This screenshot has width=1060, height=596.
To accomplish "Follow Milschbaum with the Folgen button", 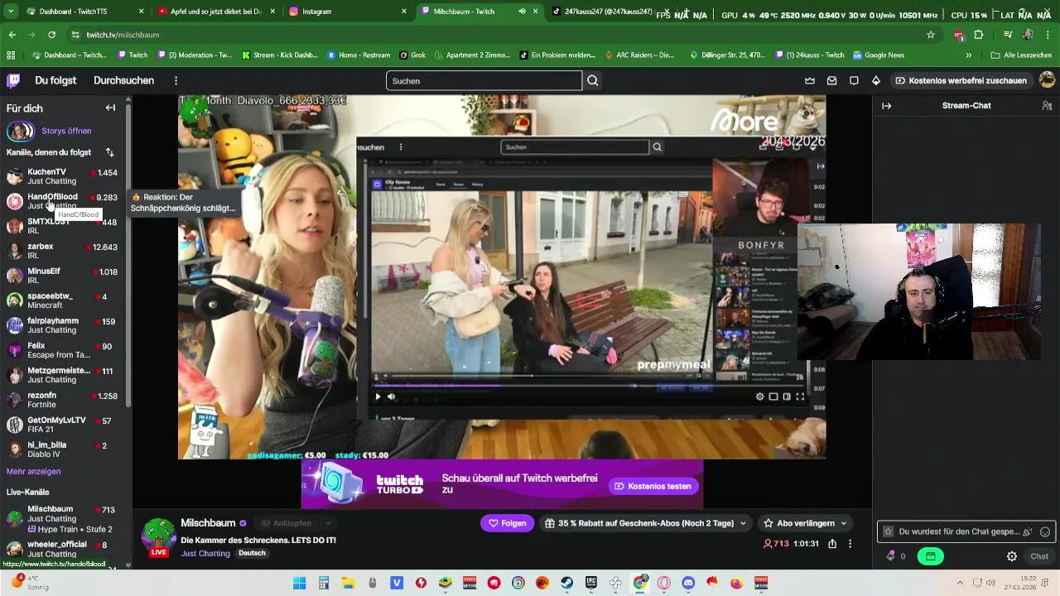I will click(507, 523).
